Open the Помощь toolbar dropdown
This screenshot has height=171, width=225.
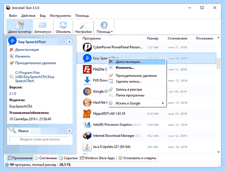[x=104, y=27]
